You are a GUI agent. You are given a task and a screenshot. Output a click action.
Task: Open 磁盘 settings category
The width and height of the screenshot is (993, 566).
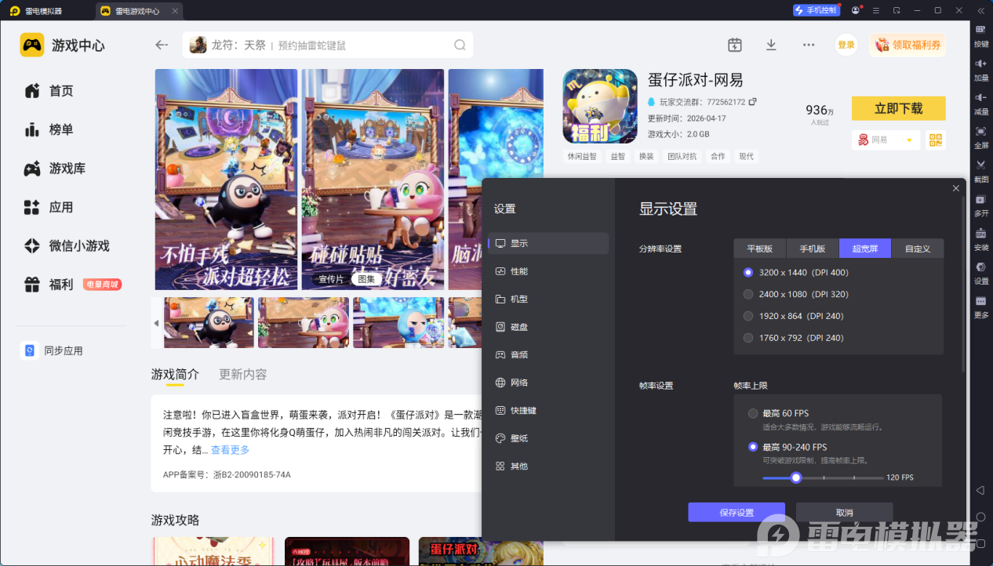click(x=548, y=327)
